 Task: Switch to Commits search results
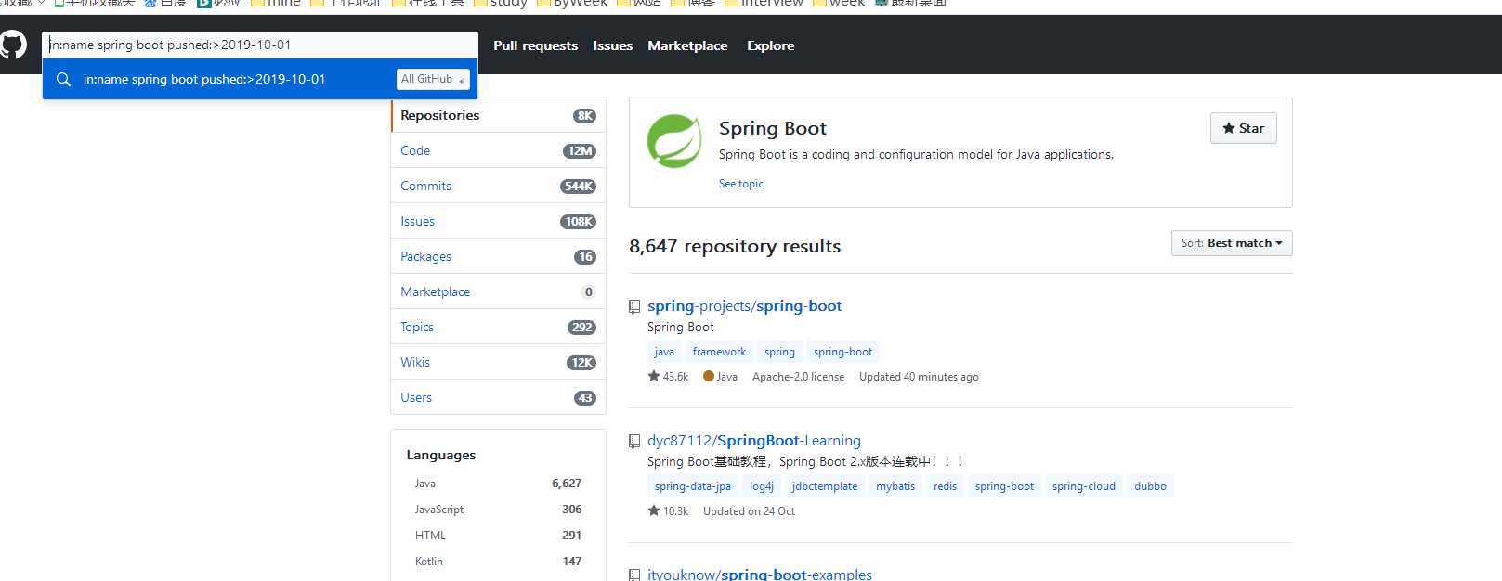tap(499, 186)
